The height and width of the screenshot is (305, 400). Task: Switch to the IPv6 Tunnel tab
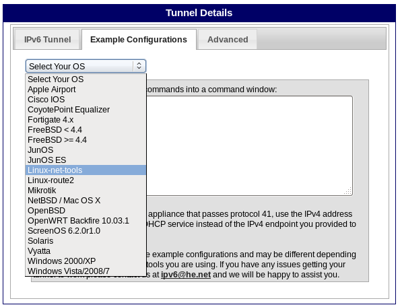coord(47,40)
